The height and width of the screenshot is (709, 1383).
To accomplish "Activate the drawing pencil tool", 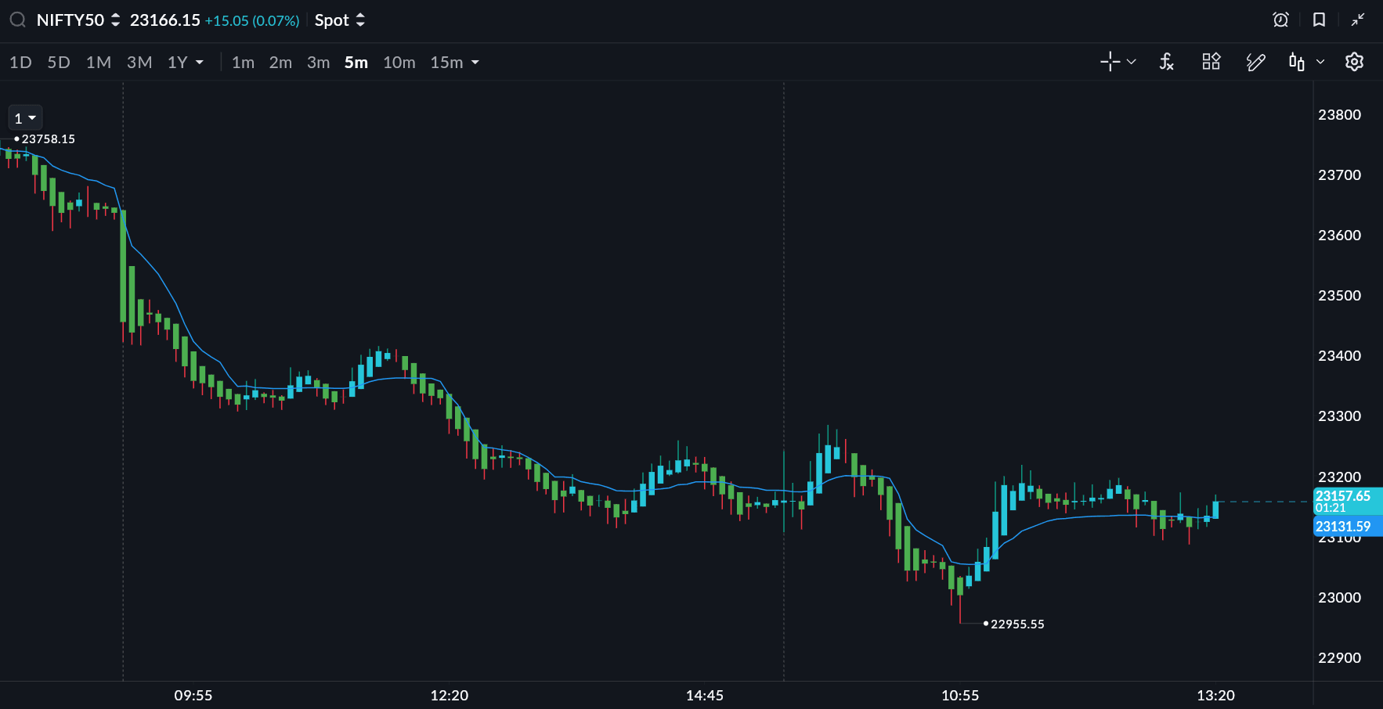I will 1255,62.
